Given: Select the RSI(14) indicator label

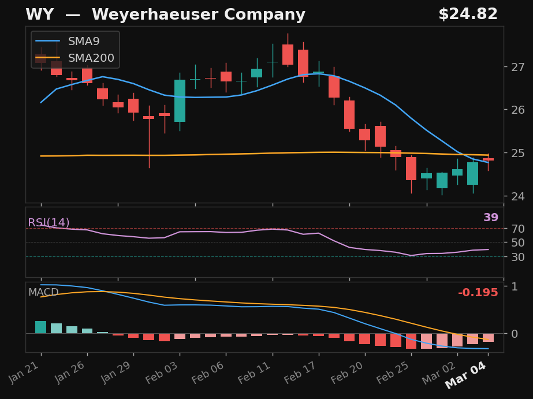Looking at the screenshot, I should (49, 222).
